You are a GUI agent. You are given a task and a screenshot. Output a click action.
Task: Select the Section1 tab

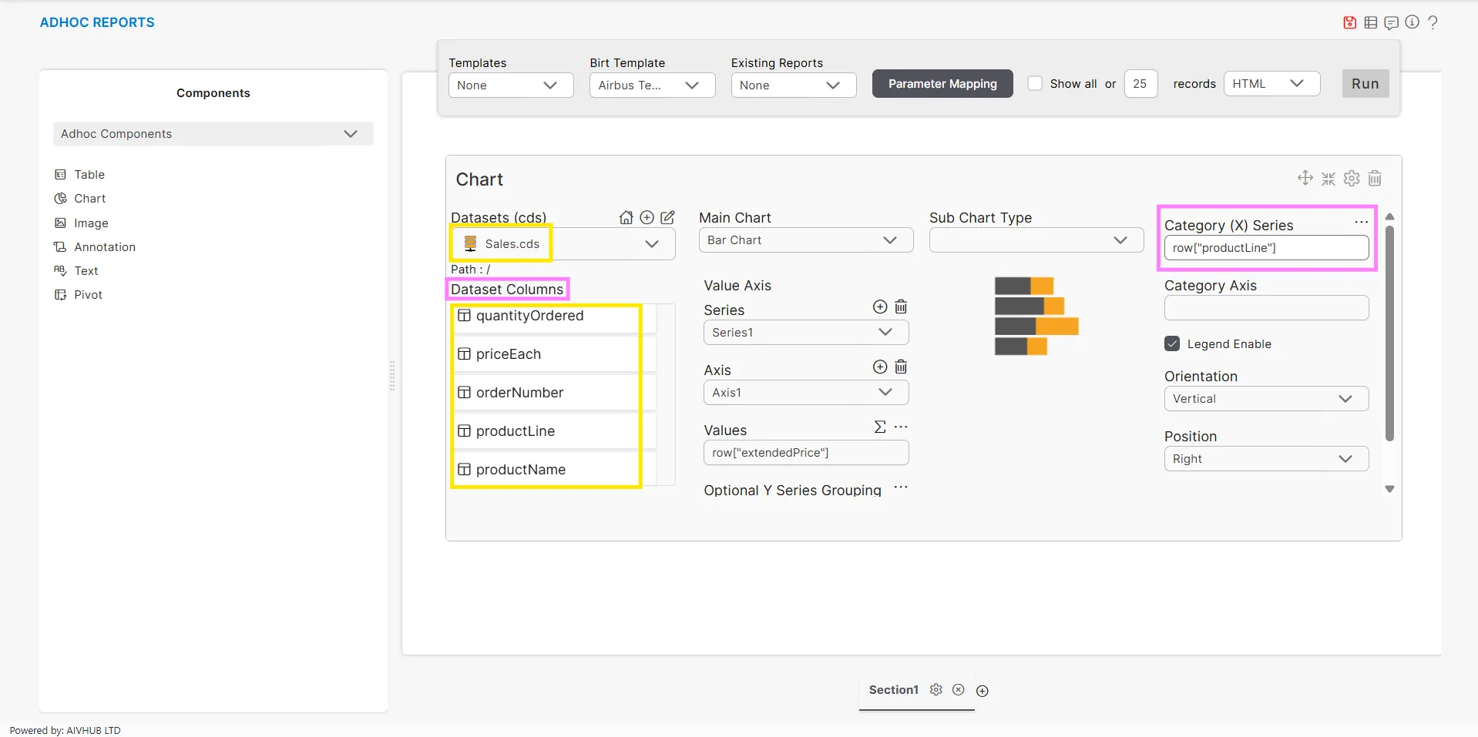click(x=893, y=690)
